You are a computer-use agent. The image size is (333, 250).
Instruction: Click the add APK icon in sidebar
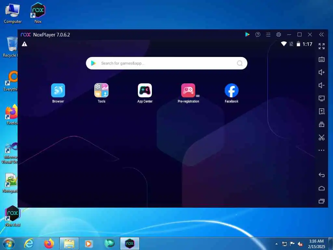[x=322, y=111]
